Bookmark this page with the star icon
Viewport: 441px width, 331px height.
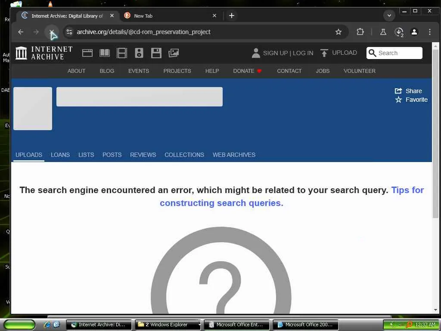click(339, 32)
